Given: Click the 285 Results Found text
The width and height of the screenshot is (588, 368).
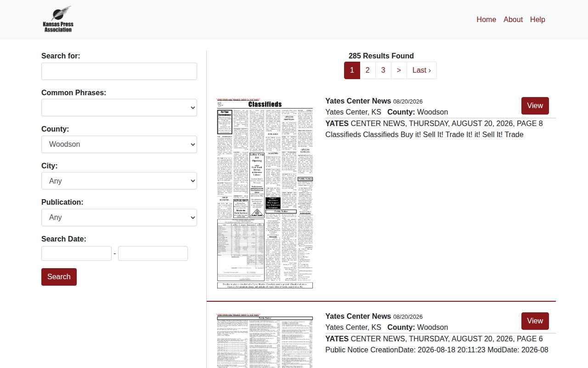Looking at the screenshot, I should tap(381, 56).
